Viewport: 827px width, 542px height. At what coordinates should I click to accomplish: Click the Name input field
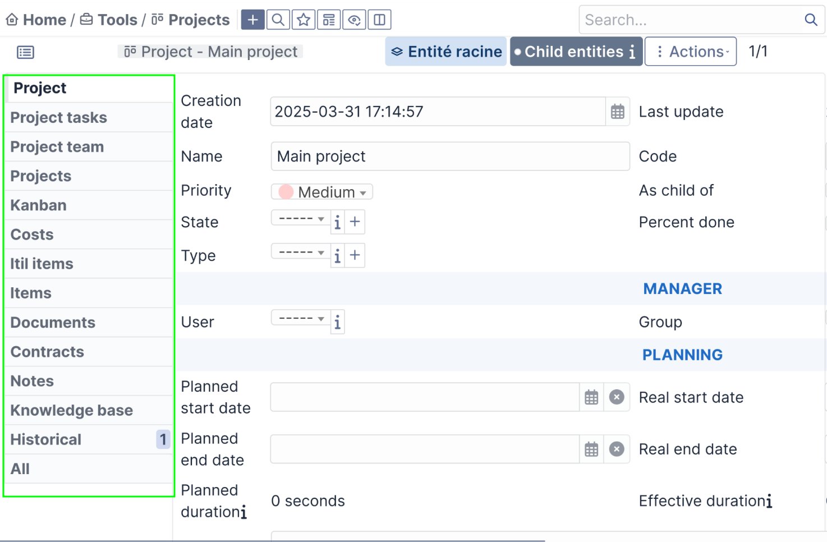point(449,157)
